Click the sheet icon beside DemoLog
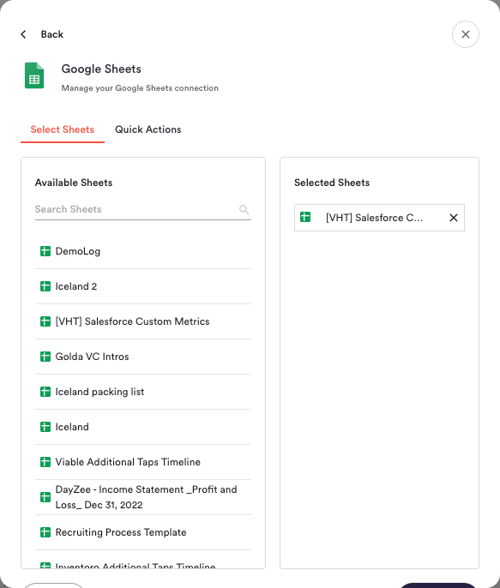 [x=45, y=251]
